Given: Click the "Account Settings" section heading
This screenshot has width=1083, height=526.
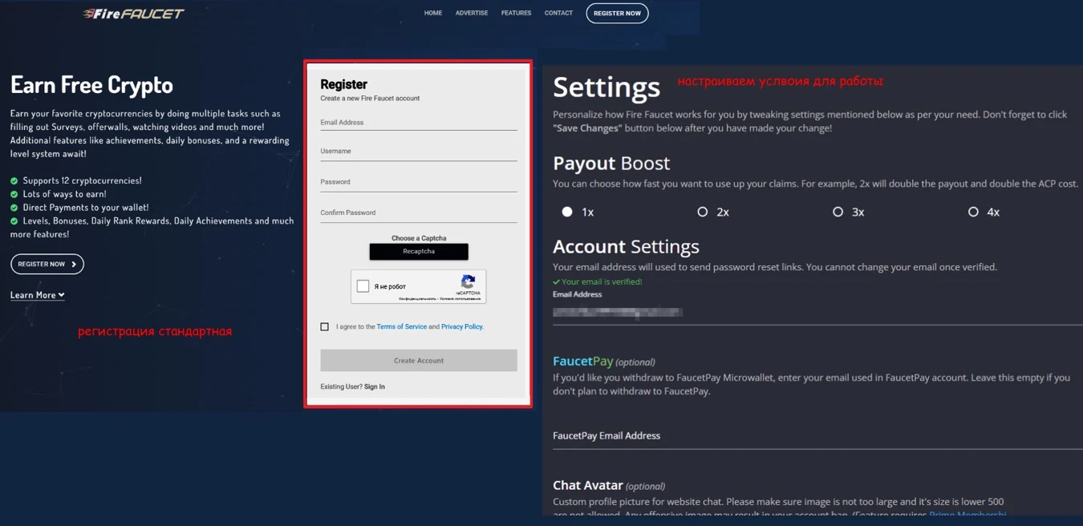Looking at the screenshot, I should point(626,246).
